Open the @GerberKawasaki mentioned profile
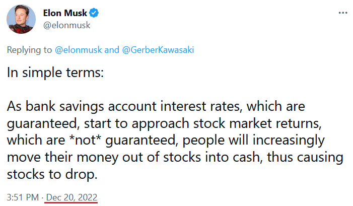The height and width of the screenshot is (206, 353). 158,50
